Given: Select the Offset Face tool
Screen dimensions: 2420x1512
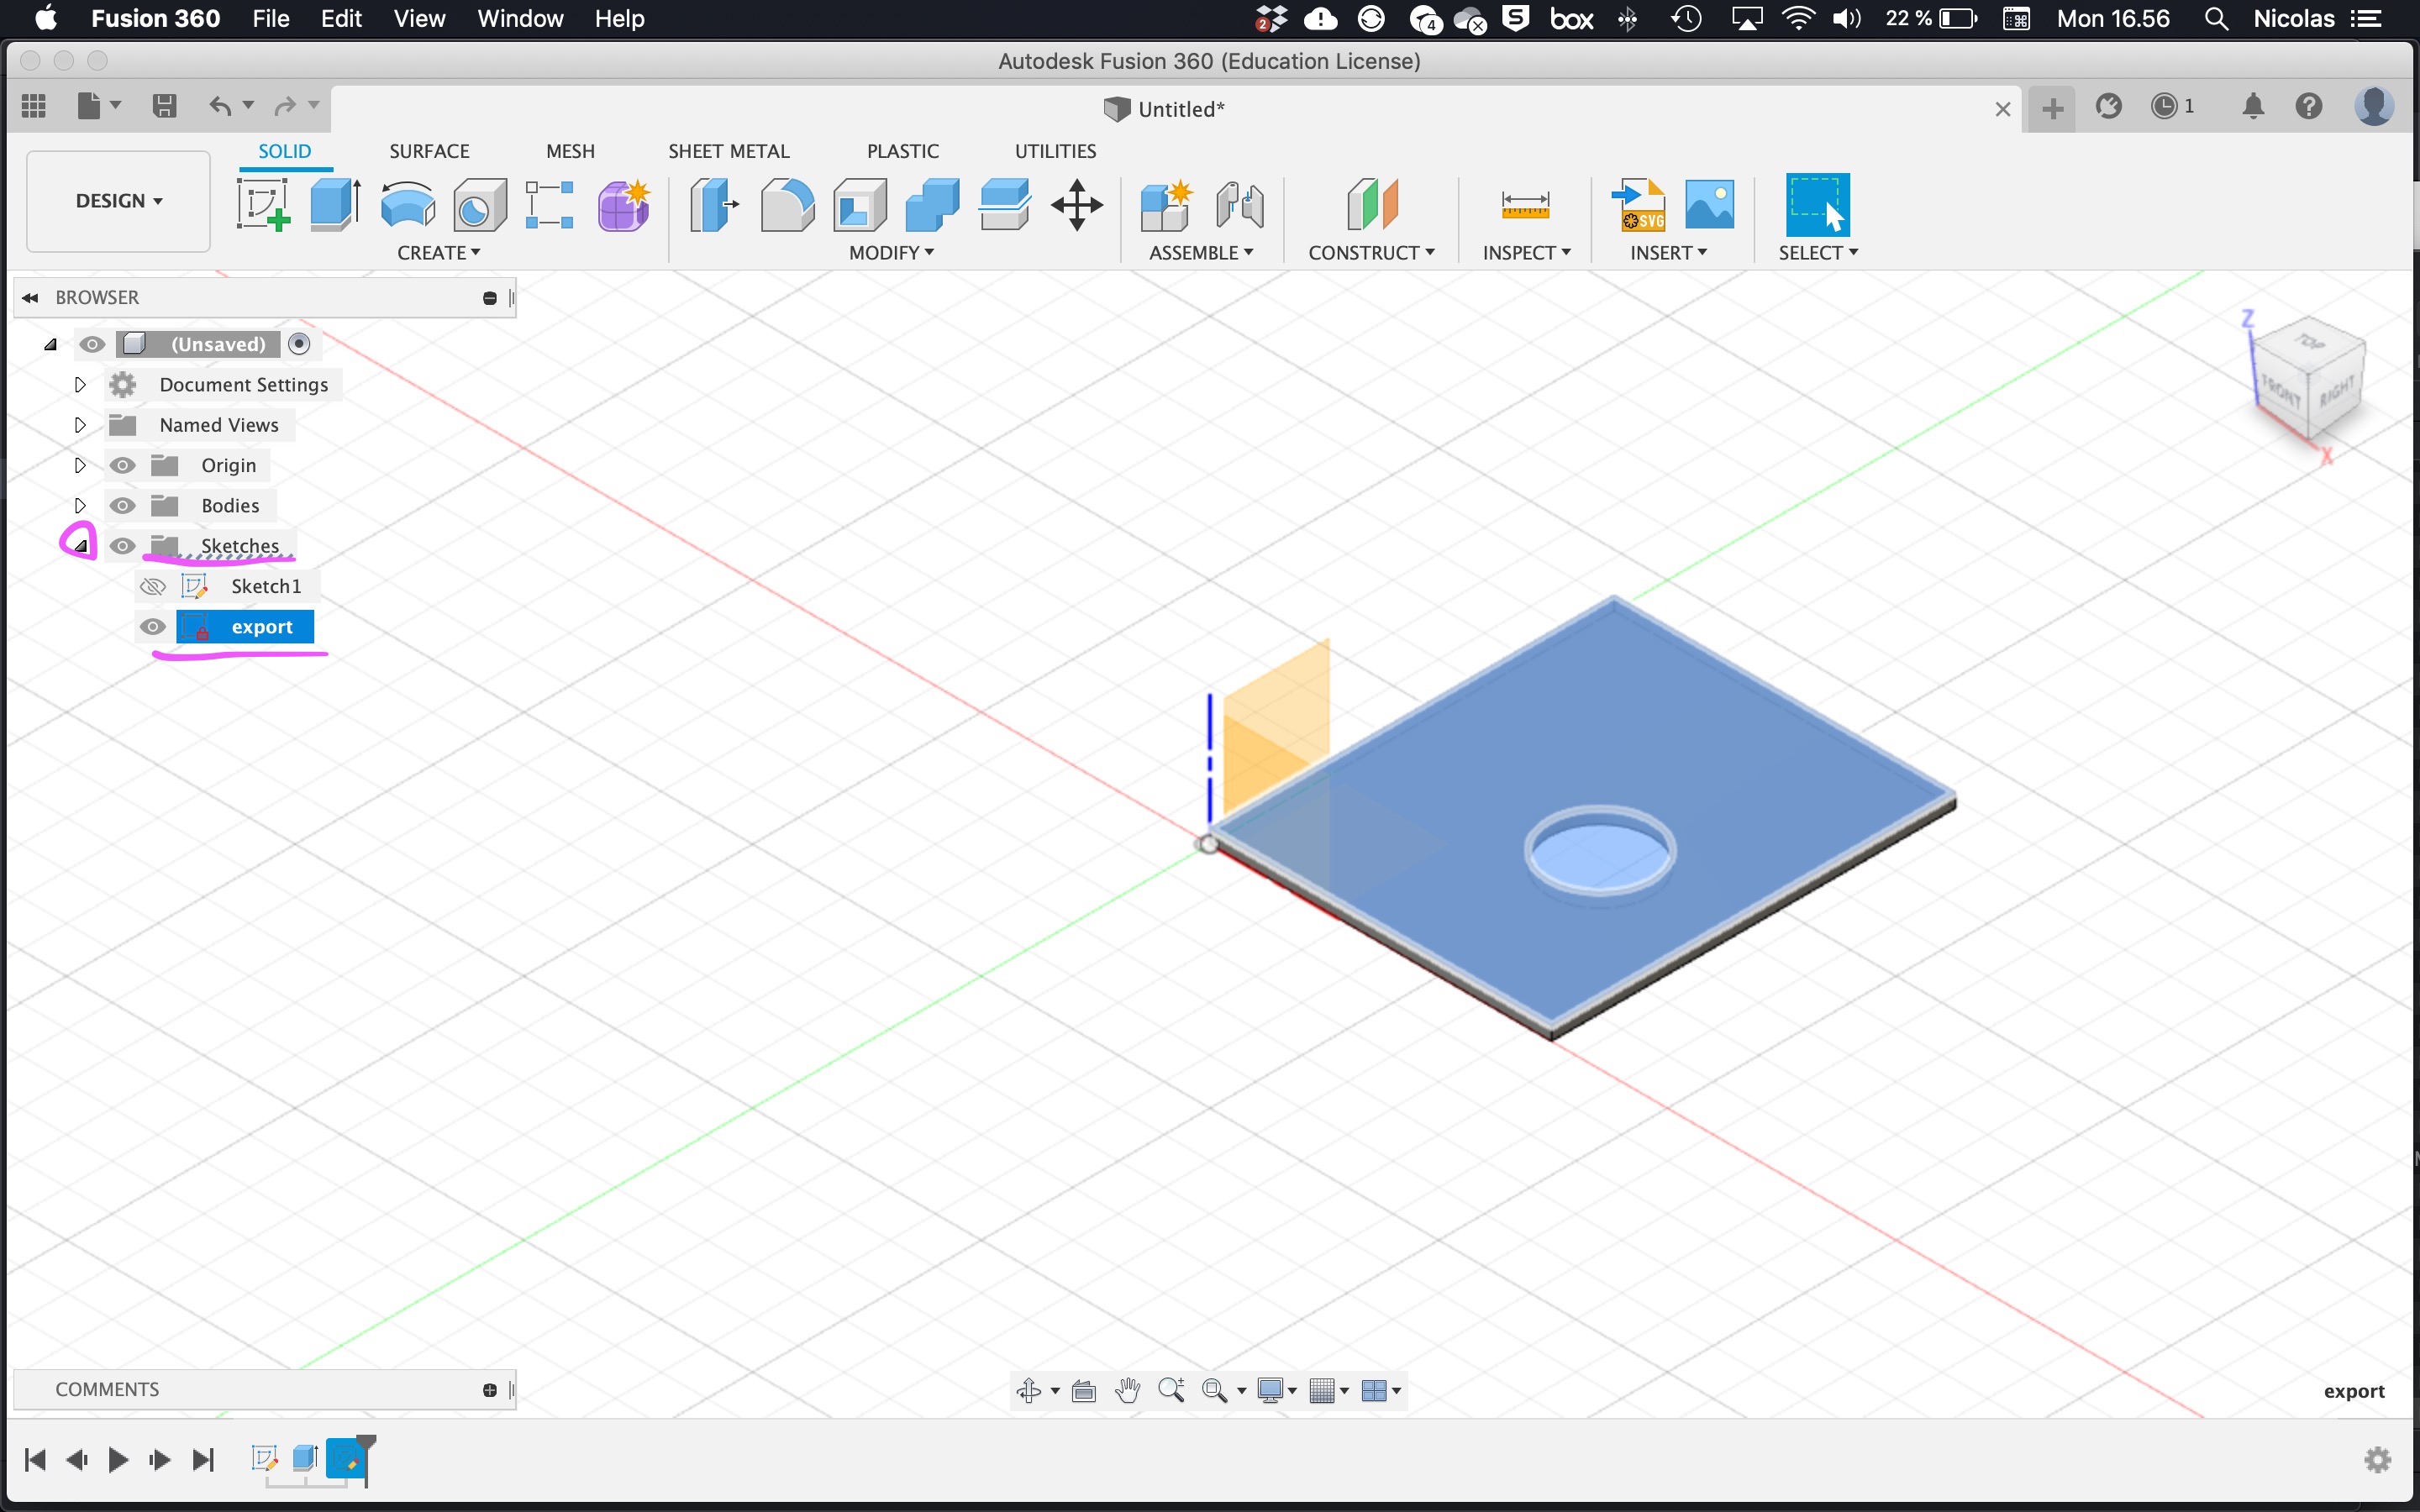Looking at the screenshot, I should (1005, 204).
